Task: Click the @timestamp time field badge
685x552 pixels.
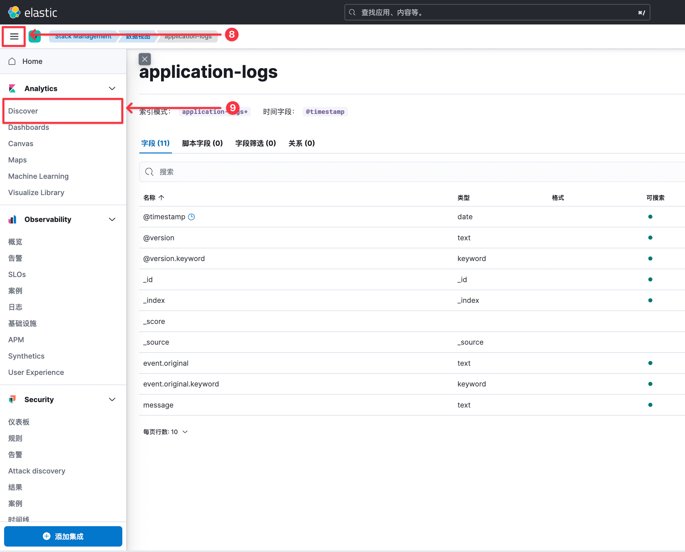Action: (325, 111)
